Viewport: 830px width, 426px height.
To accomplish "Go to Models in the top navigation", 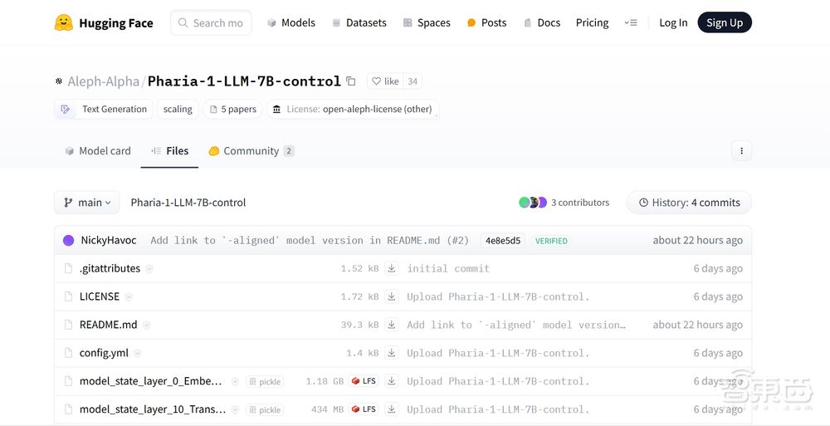I will (291, 23).
